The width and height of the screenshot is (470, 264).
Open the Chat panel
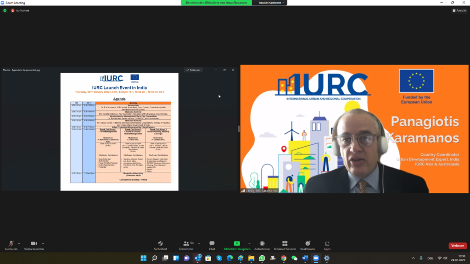[x=212, y=244]
